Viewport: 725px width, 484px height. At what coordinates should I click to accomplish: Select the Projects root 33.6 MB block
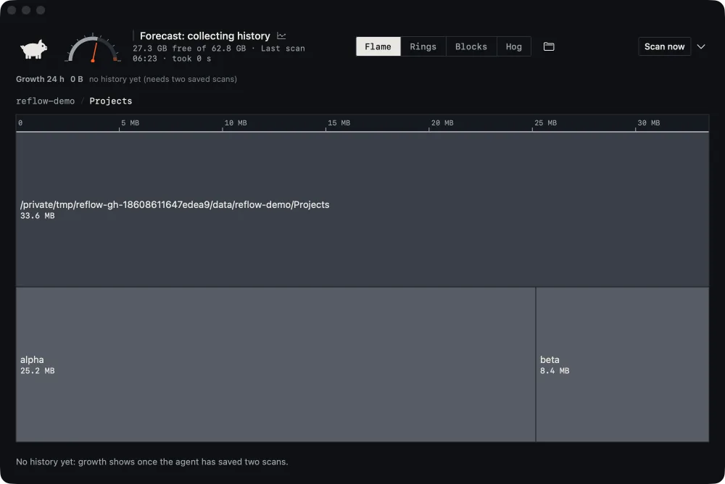(x=362, y=209)
